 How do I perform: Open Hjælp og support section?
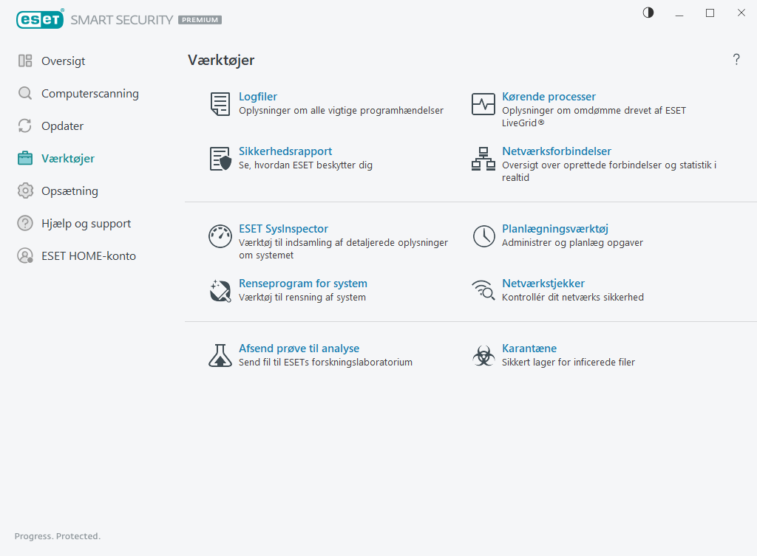(86, 224)
